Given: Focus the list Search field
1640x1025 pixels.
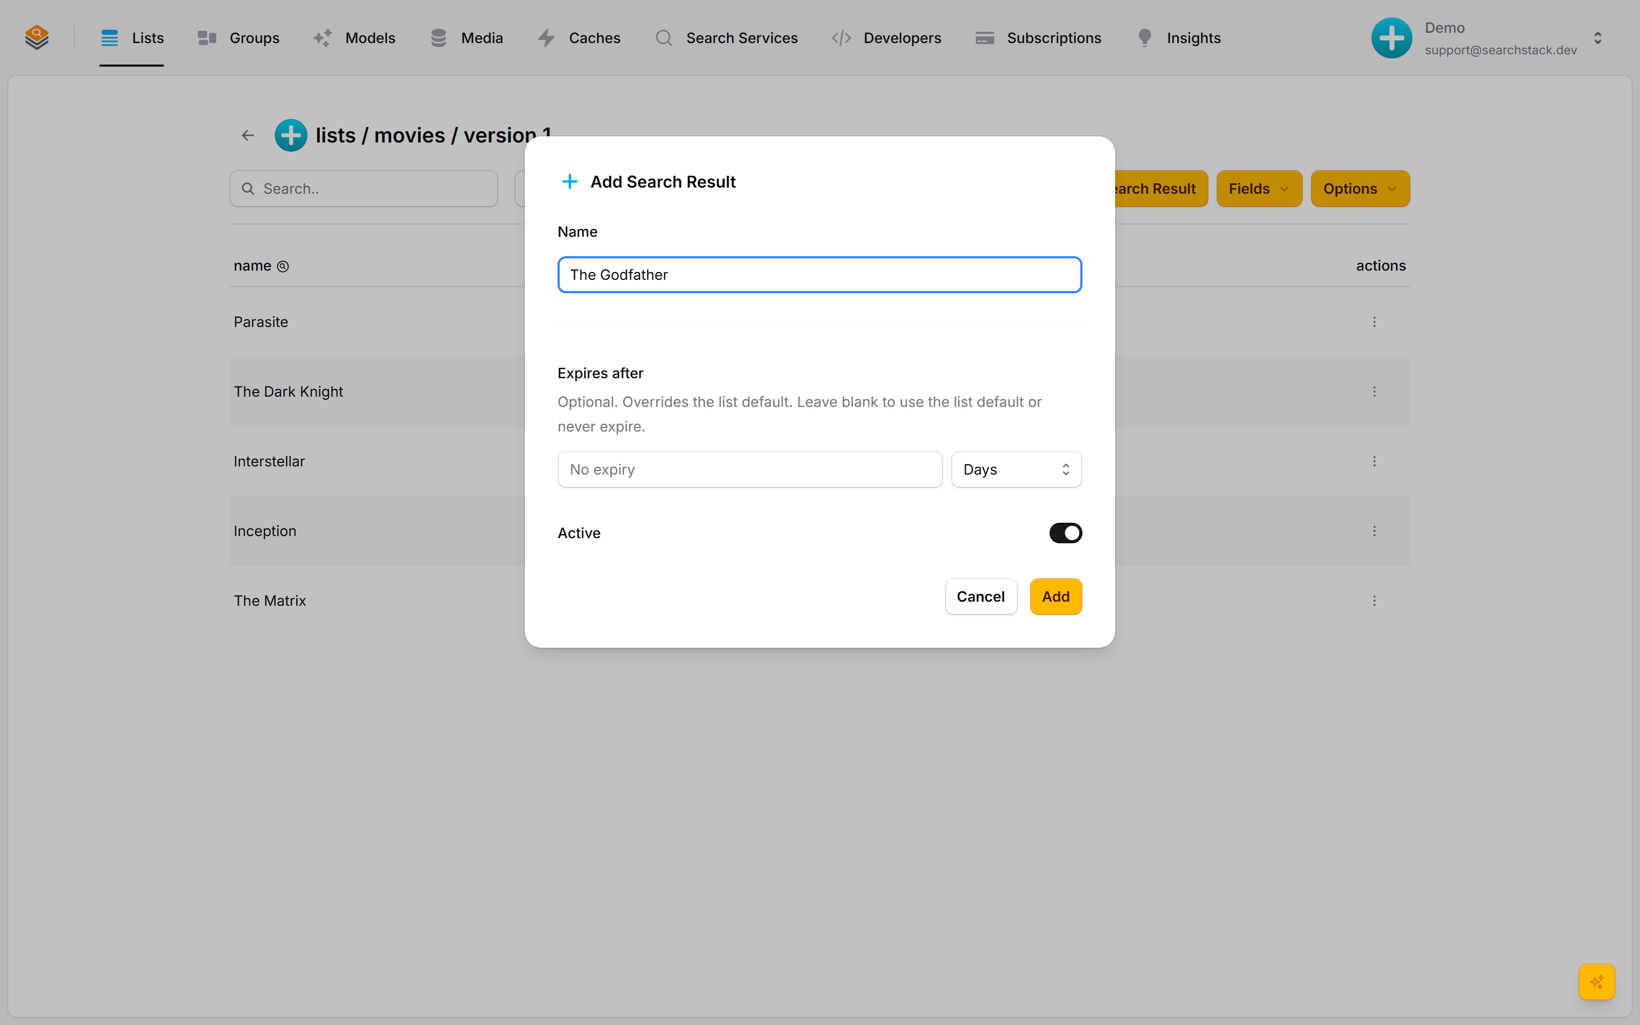Looking at the screenshot, I should click(x=364, y=189).
